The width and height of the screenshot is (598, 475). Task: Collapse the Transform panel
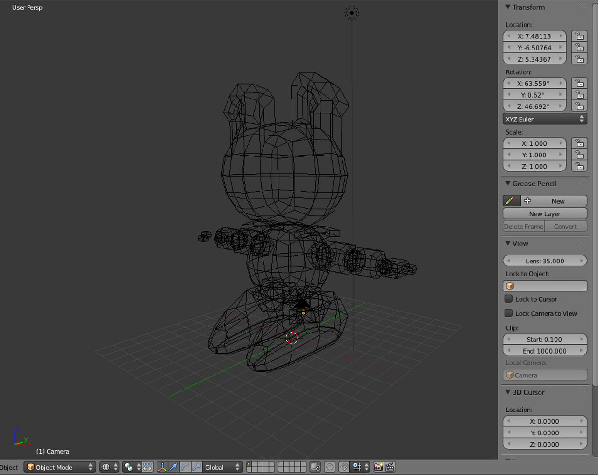point(508,7)
